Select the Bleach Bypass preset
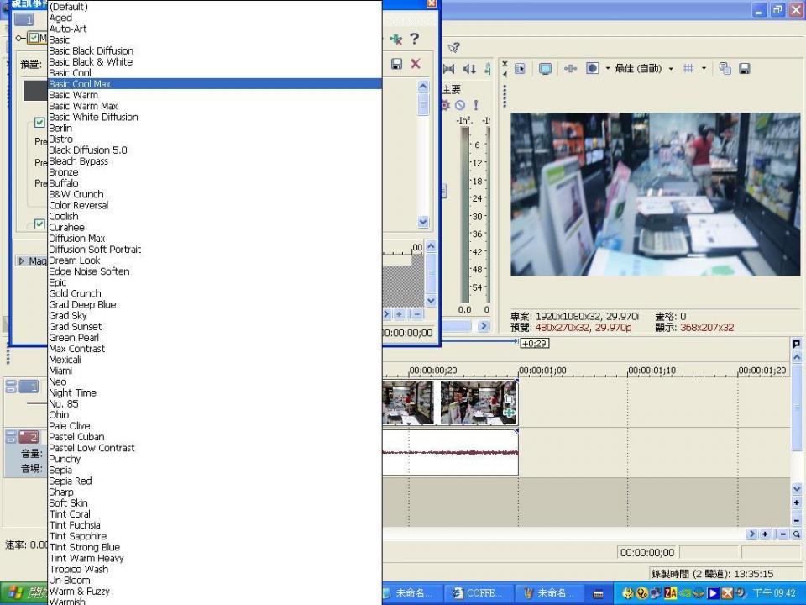 pyautogui.click(x=78, y=161)
